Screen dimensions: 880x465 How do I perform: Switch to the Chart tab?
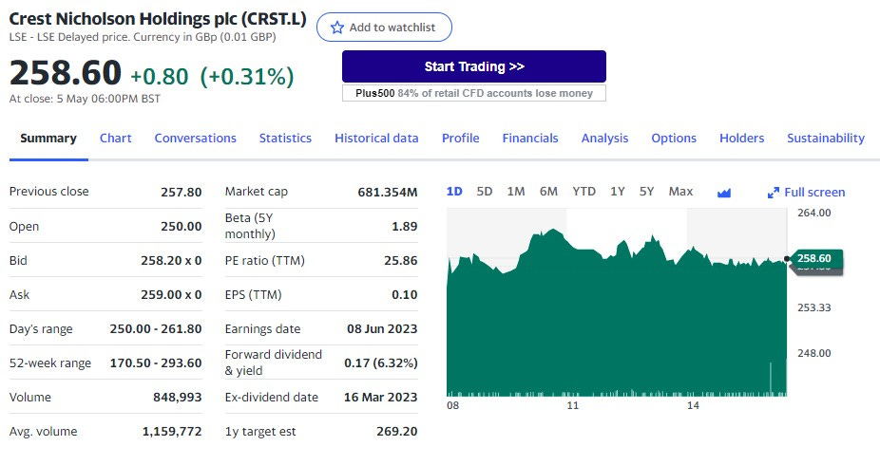coord(116,139)
